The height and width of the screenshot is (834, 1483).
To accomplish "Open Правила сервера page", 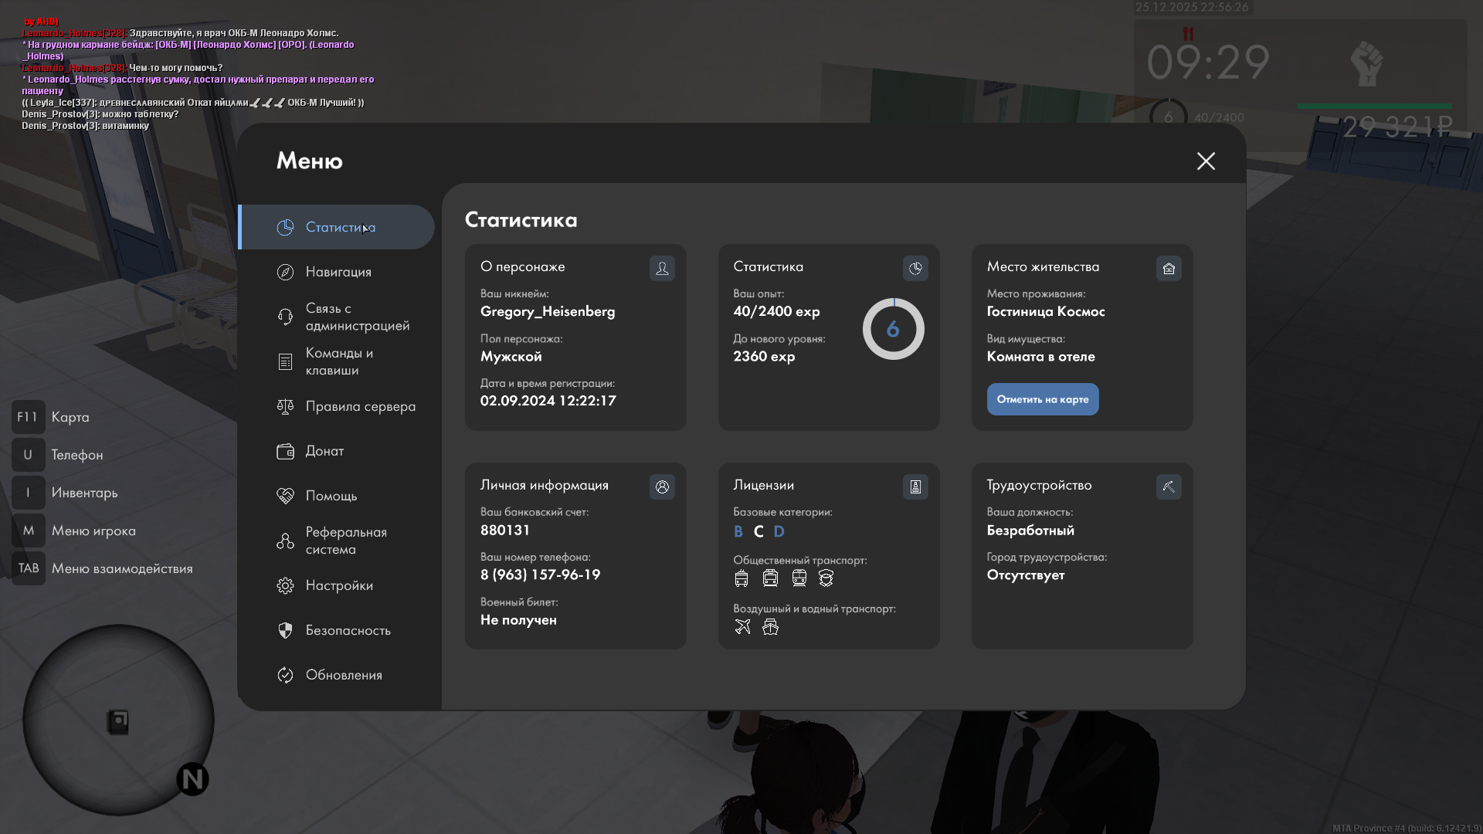I will [360, 406].
